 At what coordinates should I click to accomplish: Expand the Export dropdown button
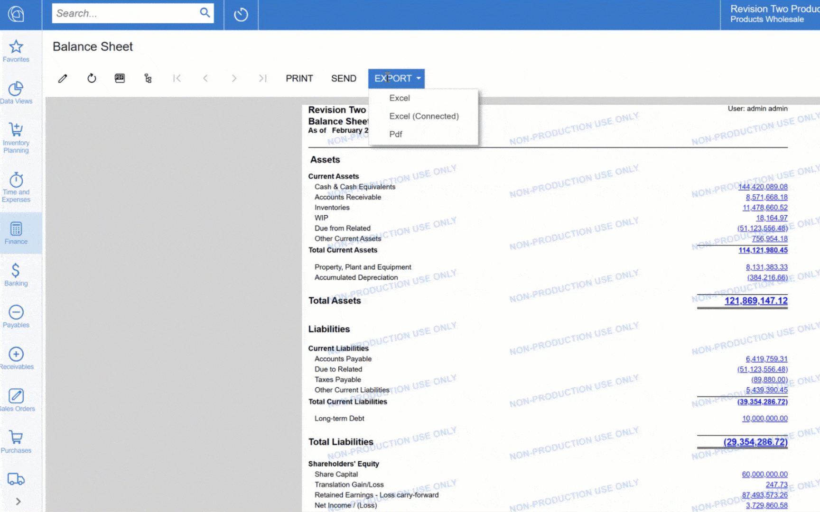(397, 79)
